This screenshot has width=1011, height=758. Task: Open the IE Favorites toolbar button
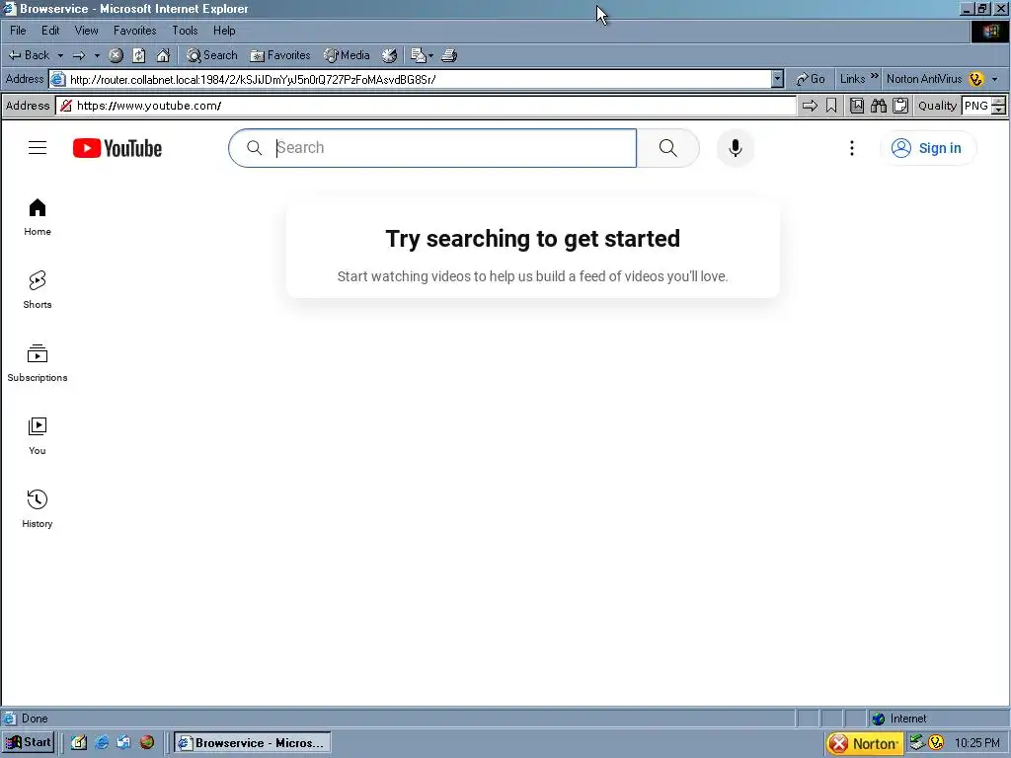click(x=279, y=55)
